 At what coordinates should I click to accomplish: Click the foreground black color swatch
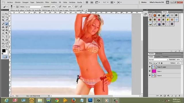point(4,51)
